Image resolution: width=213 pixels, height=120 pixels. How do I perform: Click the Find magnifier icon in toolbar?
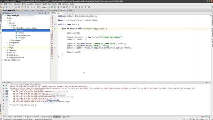[x=25, y=7]
